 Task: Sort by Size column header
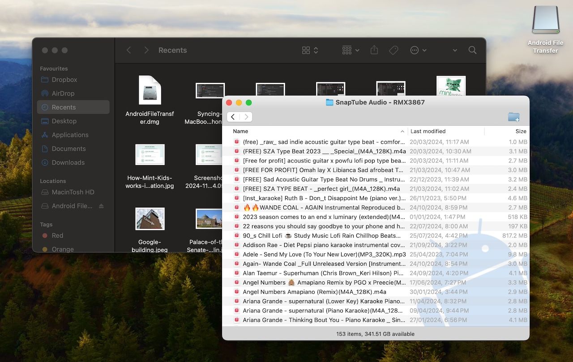(x=521, y=131)
